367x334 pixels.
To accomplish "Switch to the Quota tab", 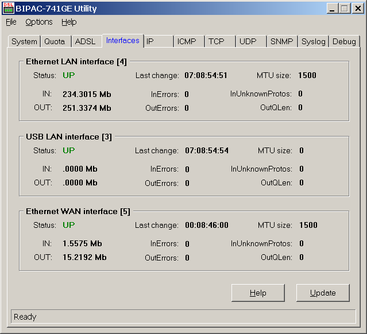I will click(x=56, y=41).
